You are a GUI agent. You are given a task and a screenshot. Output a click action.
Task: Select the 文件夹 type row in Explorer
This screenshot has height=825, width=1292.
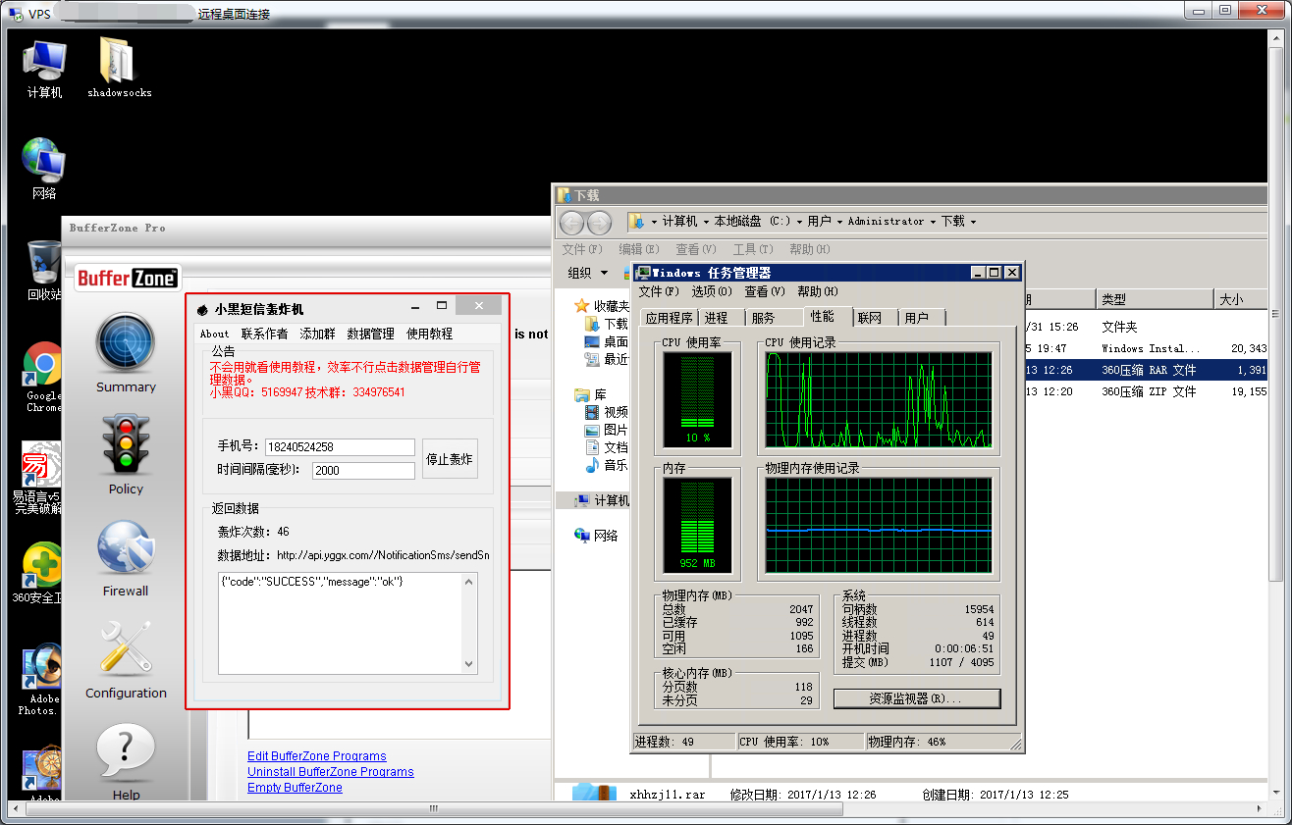click(1145, 327)
